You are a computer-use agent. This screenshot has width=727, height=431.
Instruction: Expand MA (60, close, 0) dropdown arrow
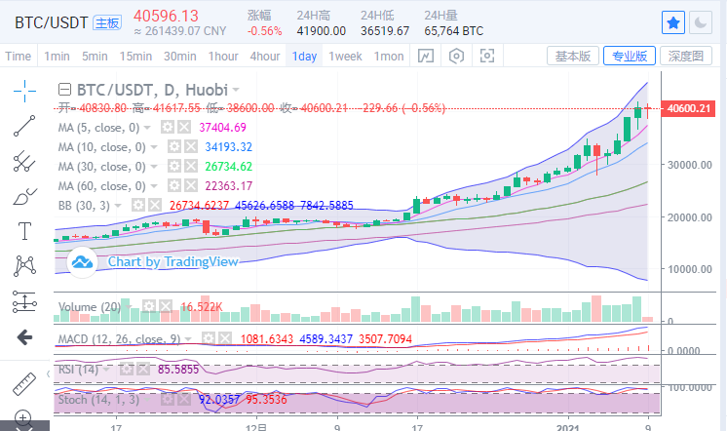coord(154,186)
